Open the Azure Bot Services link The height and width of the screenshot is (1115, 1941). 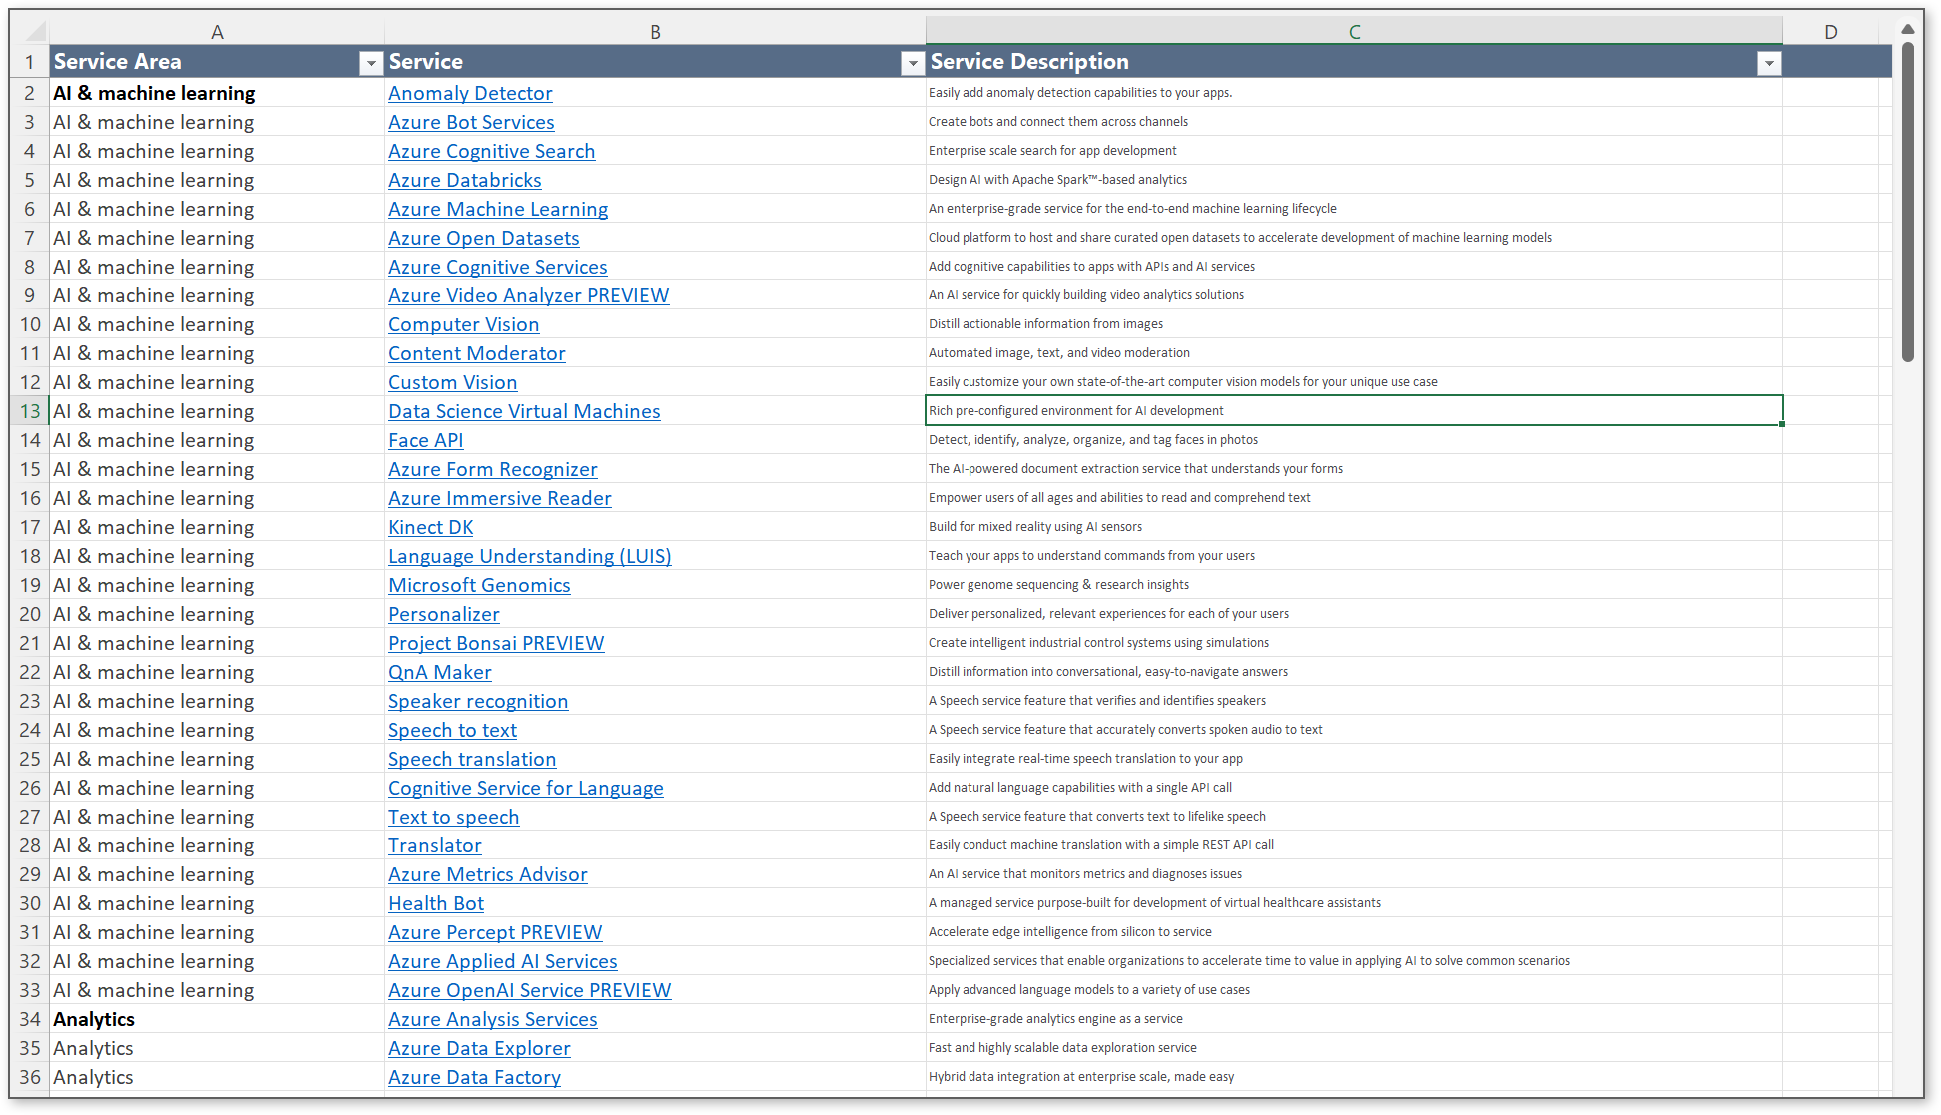(471, 122)
